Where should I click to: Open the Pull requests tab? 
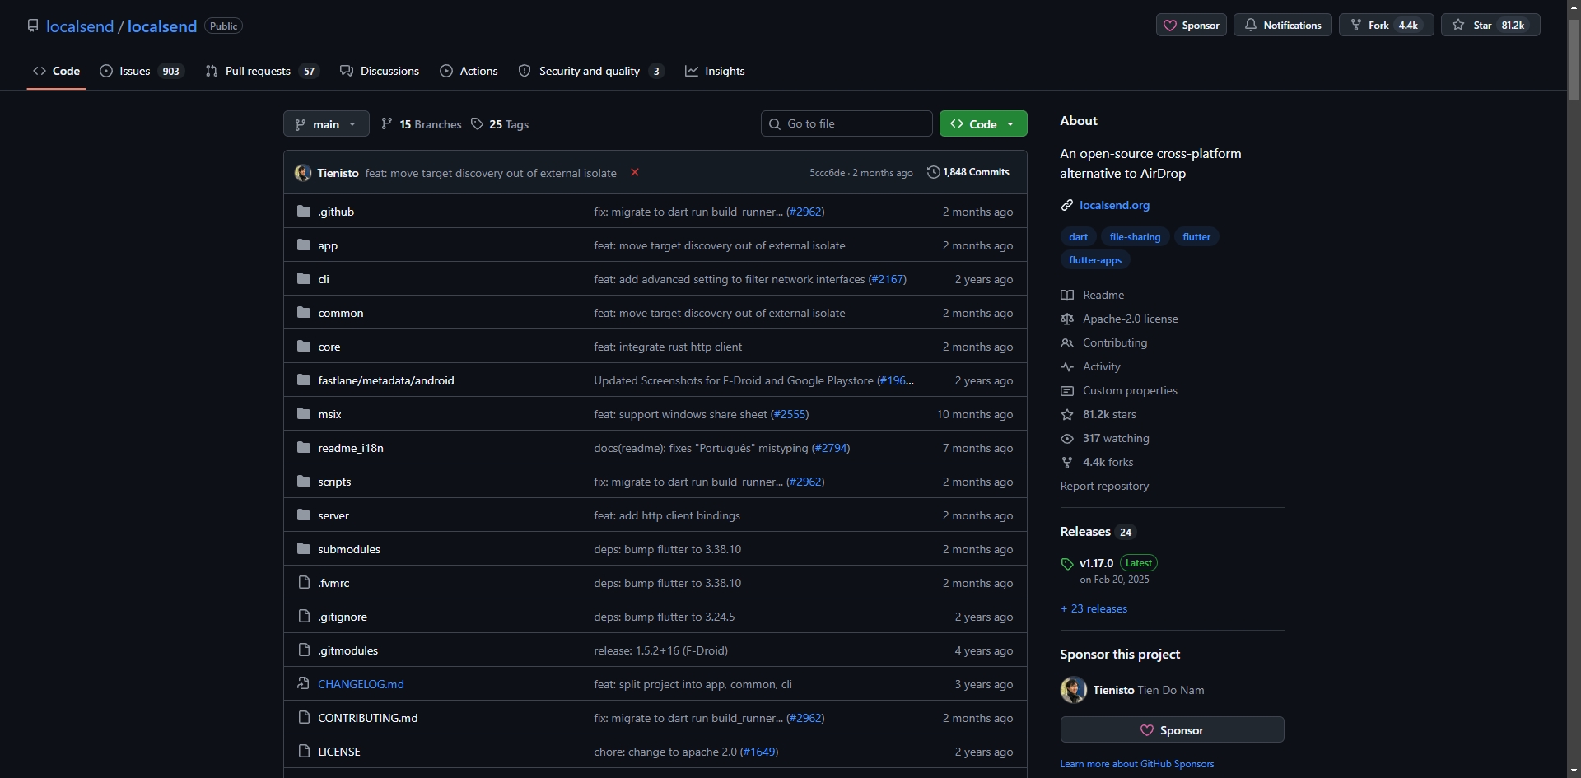[262, 71]
